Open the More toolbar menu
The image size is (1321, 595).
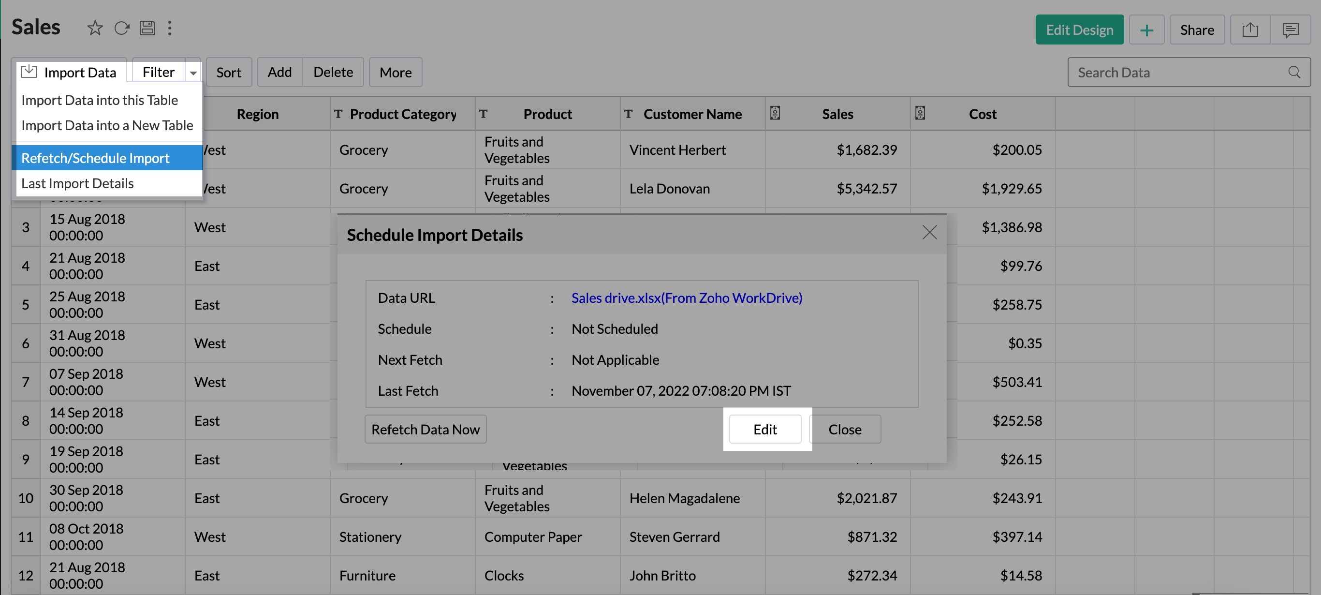[396, 73]
